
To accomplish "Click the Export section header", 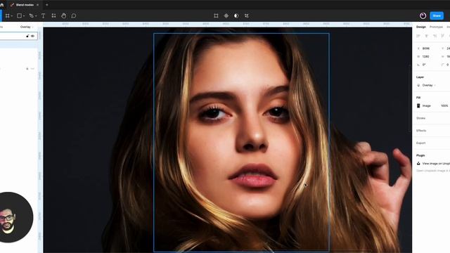I will (420, 143).
